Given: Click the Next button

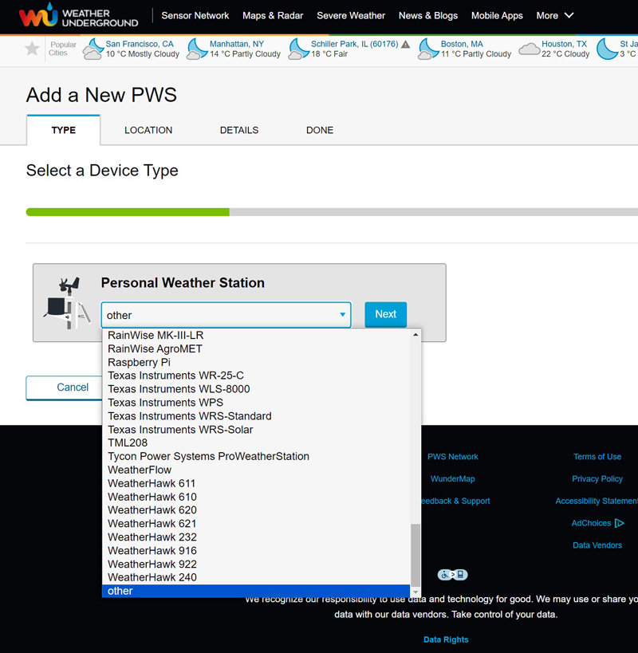Looking at the screenshot, I should 386,314.
